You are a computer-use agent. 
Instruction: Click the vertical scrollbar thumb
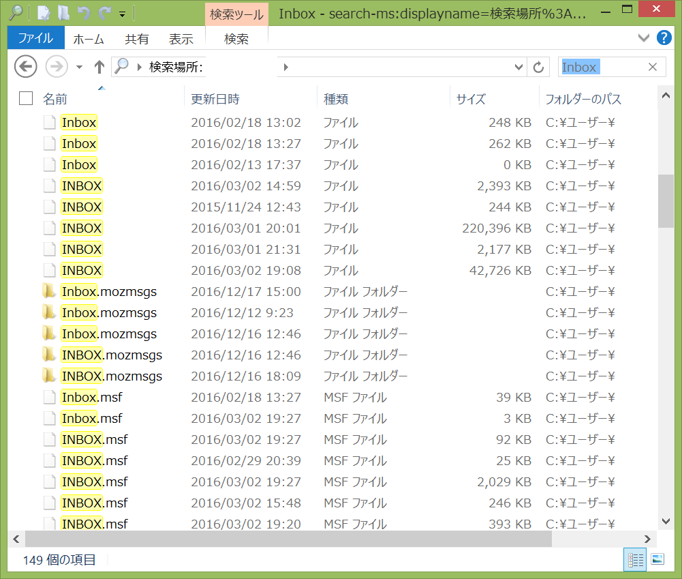tap(666, 200)
